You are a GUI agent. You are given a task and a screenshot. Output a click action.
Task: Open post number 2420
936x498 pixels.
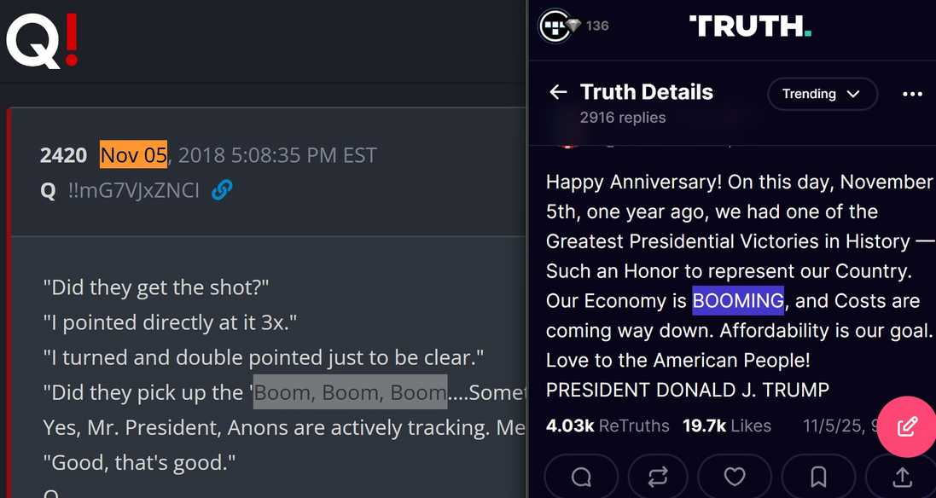coord(63,155)
